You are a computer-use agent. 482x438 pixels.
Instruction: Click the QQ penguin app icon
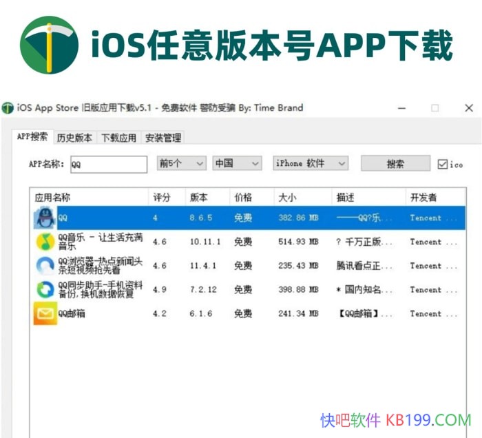tap(45, 218)
